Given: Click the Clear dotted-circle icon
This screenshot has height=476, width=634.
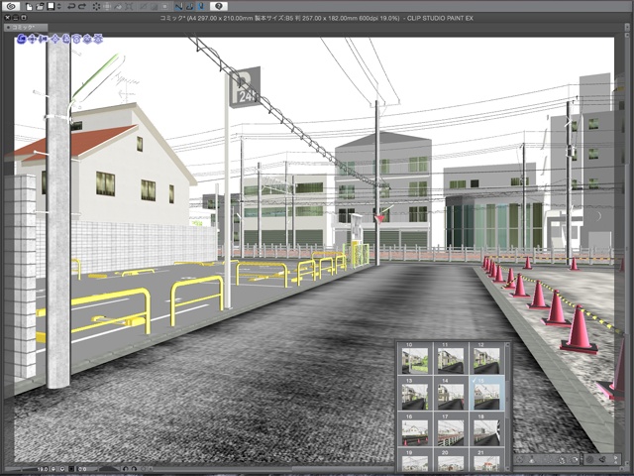Looking at the screenshot, I should pyautogui.click(x=96, y=7).
